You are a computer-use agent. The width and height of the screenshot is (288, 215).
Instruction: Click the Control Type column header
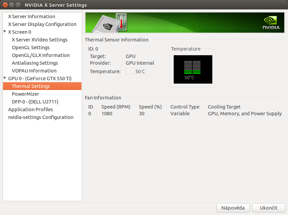coord(185,107)
